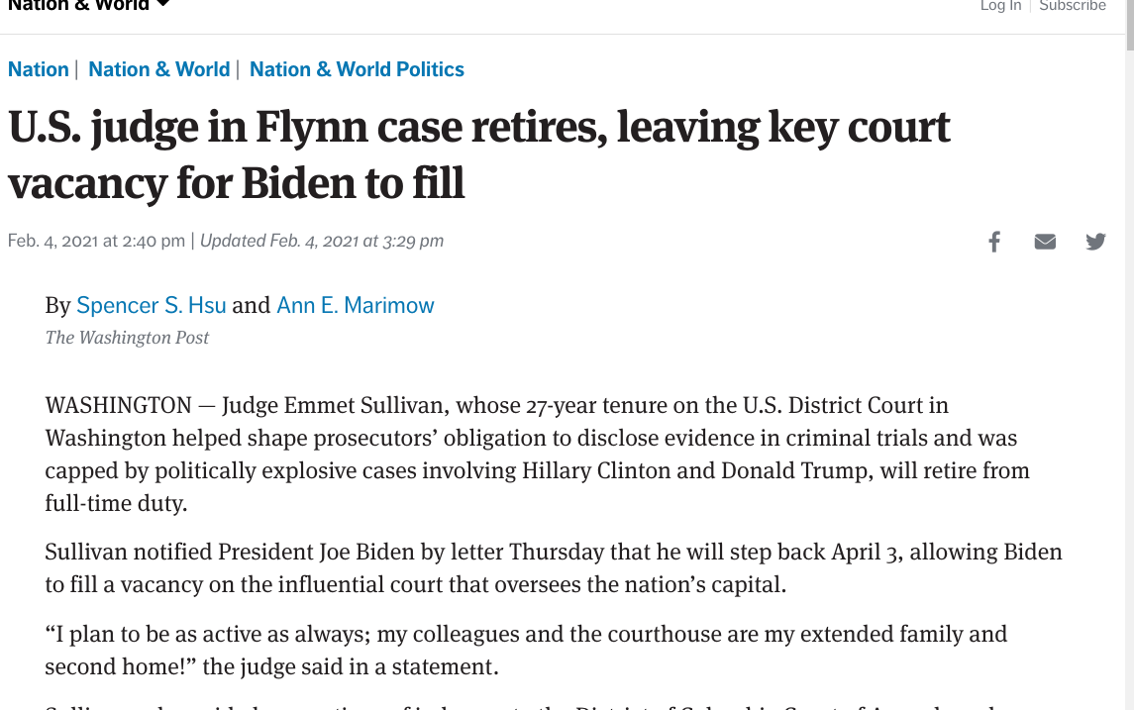Open the Log In link
The height and width of the screenshot is (710, 1134).
point(1001,5)
